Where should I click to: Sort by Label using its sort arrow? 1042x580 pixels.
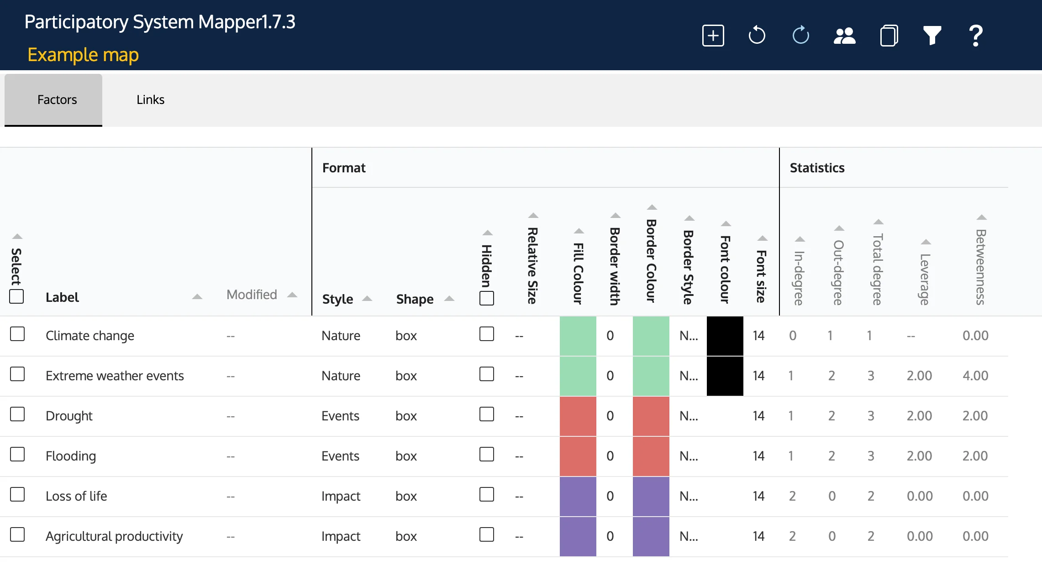coord(197,296)
